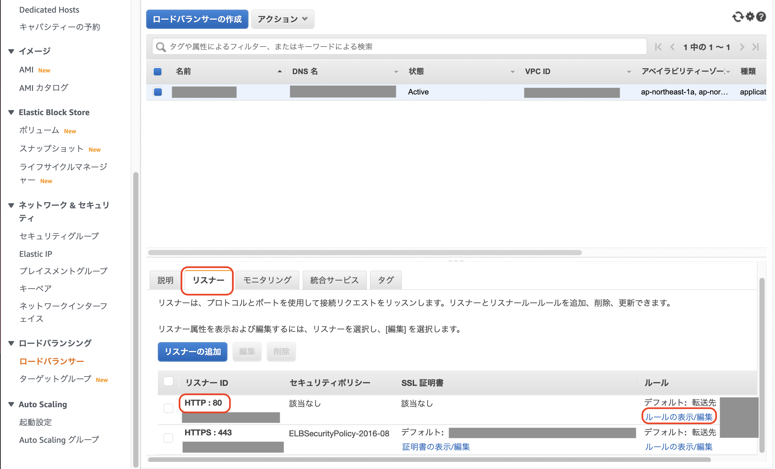The image size is (775, 469).
Task: Check the HTTP : 80 listener checkbox
Action: point(169,408)
